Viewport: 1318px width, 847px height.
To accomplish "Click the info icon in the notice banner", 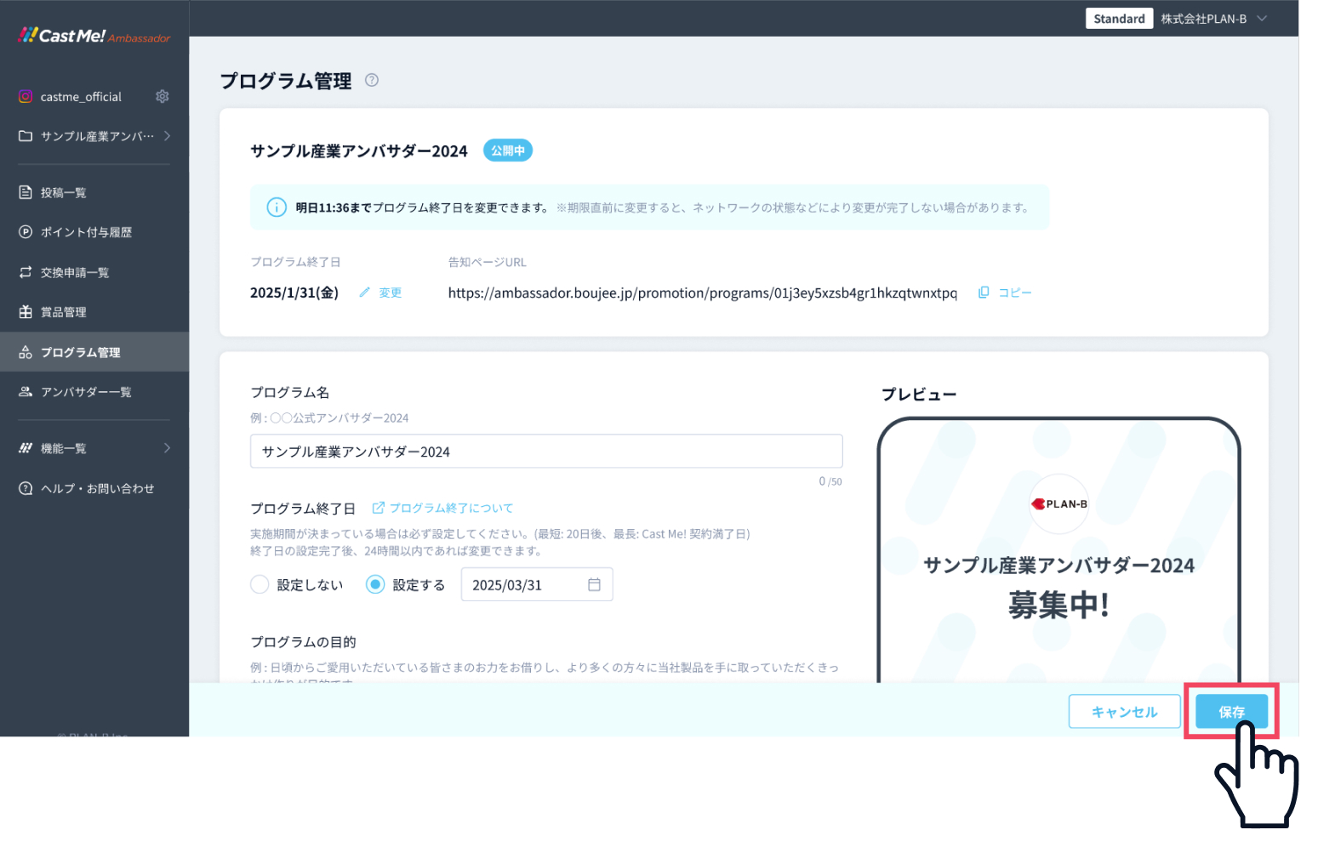I will click(277, 207).
